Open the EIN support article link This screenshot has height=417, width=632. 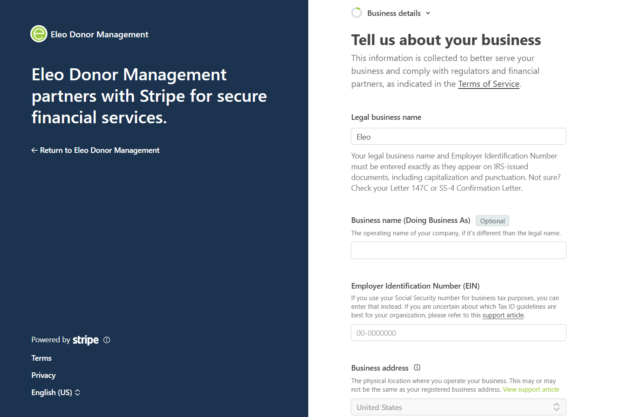coord(503,315)
